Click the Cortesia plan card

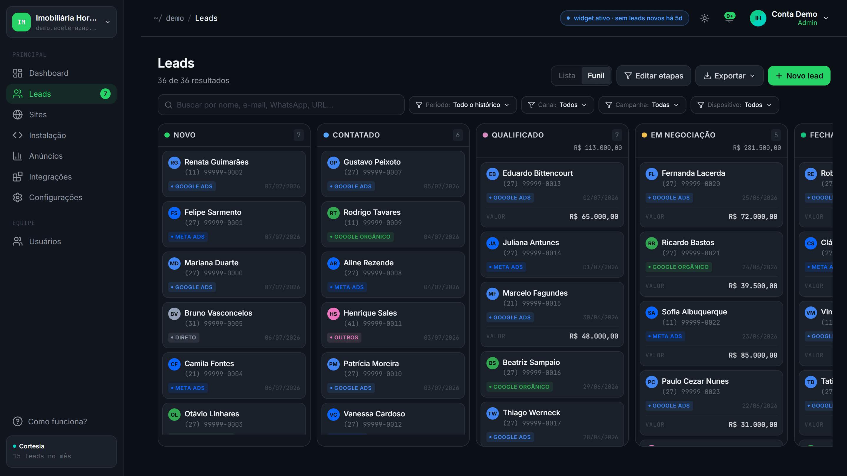(61, 451)
